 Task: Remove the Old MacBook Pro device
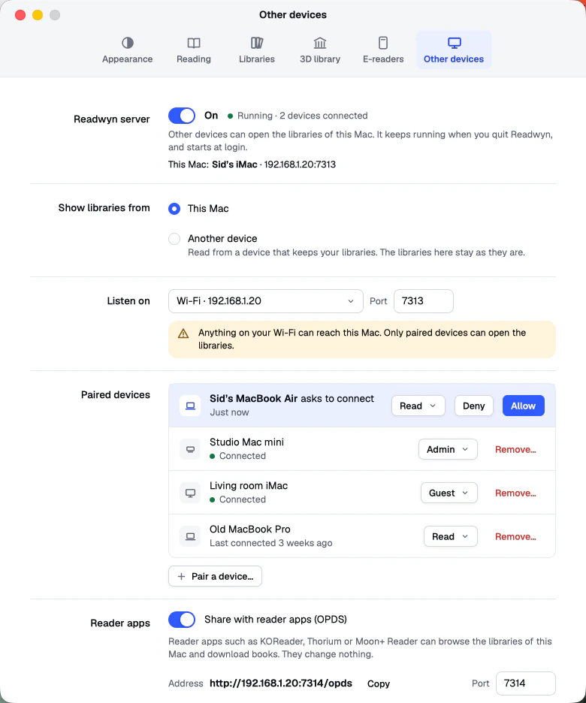[515, 537]
